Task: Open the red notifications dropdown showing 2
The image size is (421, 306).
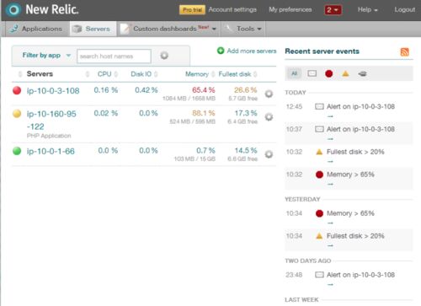Action: pos(333,10)
